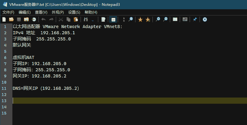Place cursor on DNS line 11 text
This screenshot has width=247, height=125.
(x=46, y=89)
